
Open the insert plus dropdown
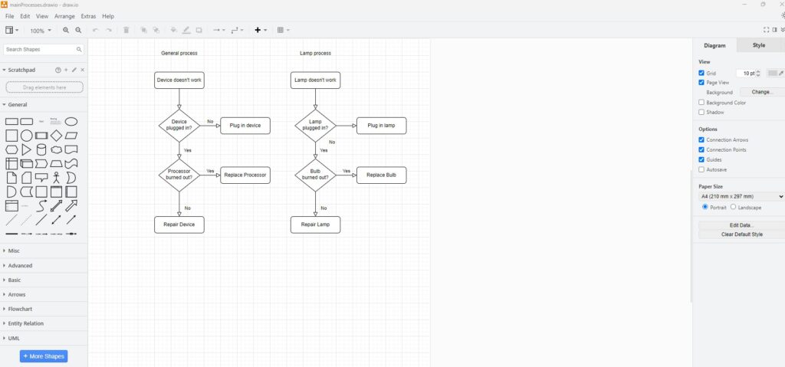pos(261,31)
